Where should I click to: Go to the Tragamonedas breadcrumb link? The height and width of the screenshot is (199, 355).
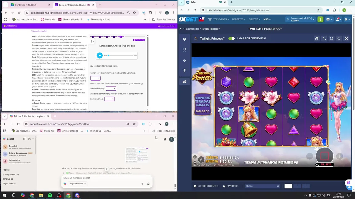[192, 29]
